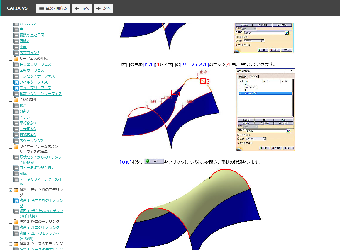Collapse the 形状の操作 tree section
Screen dimensions: 340x250
point(11,100)
